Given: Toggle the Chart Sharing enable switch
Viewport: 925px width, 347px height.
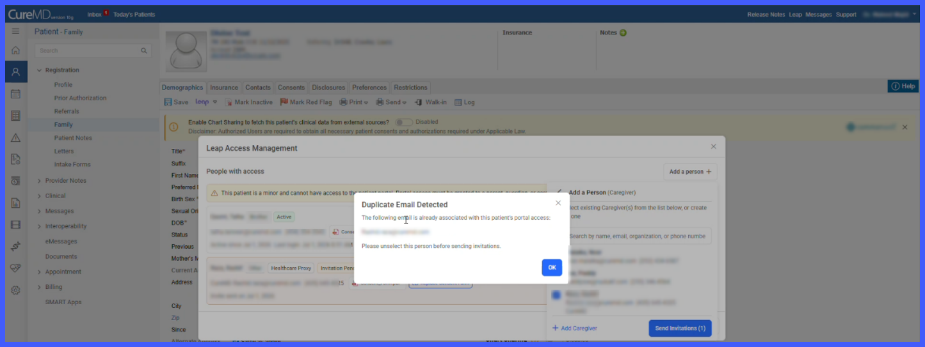Looking at the screenshot, I should tap(403, 122).
